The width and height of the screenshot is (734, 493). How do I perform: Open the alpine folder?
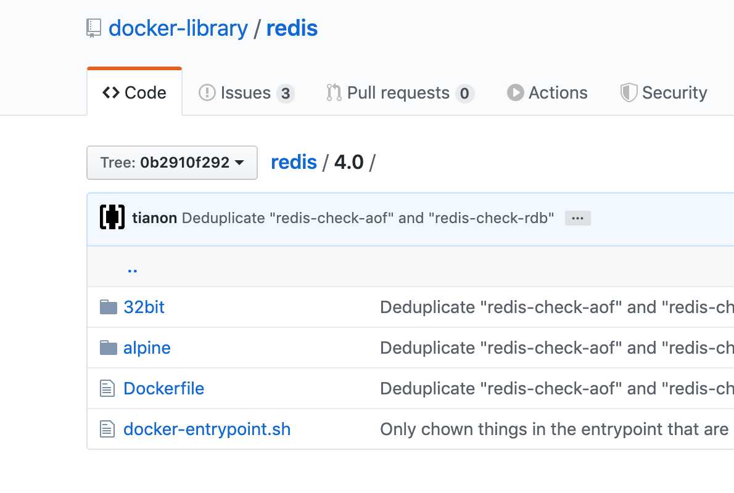pos(147,348)
